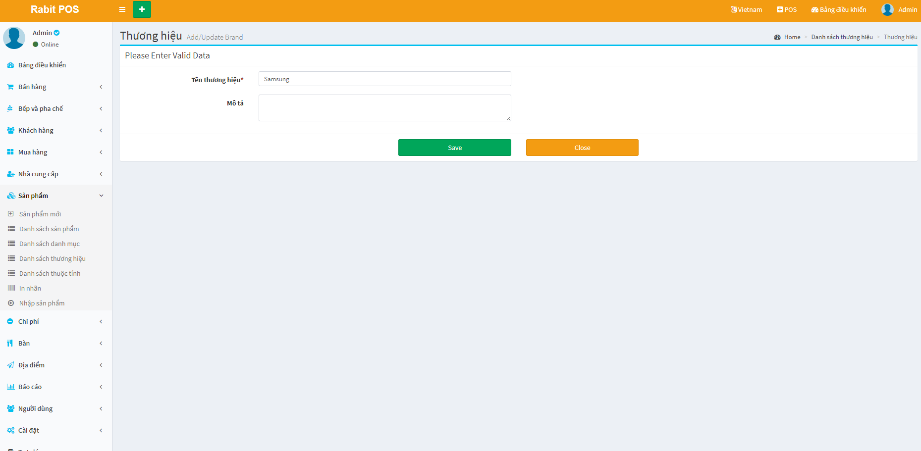This screenshot has height=451, width=921.
Task: Toggle sidebar with the hamburger icon
Action: click(x=122, y=9)
